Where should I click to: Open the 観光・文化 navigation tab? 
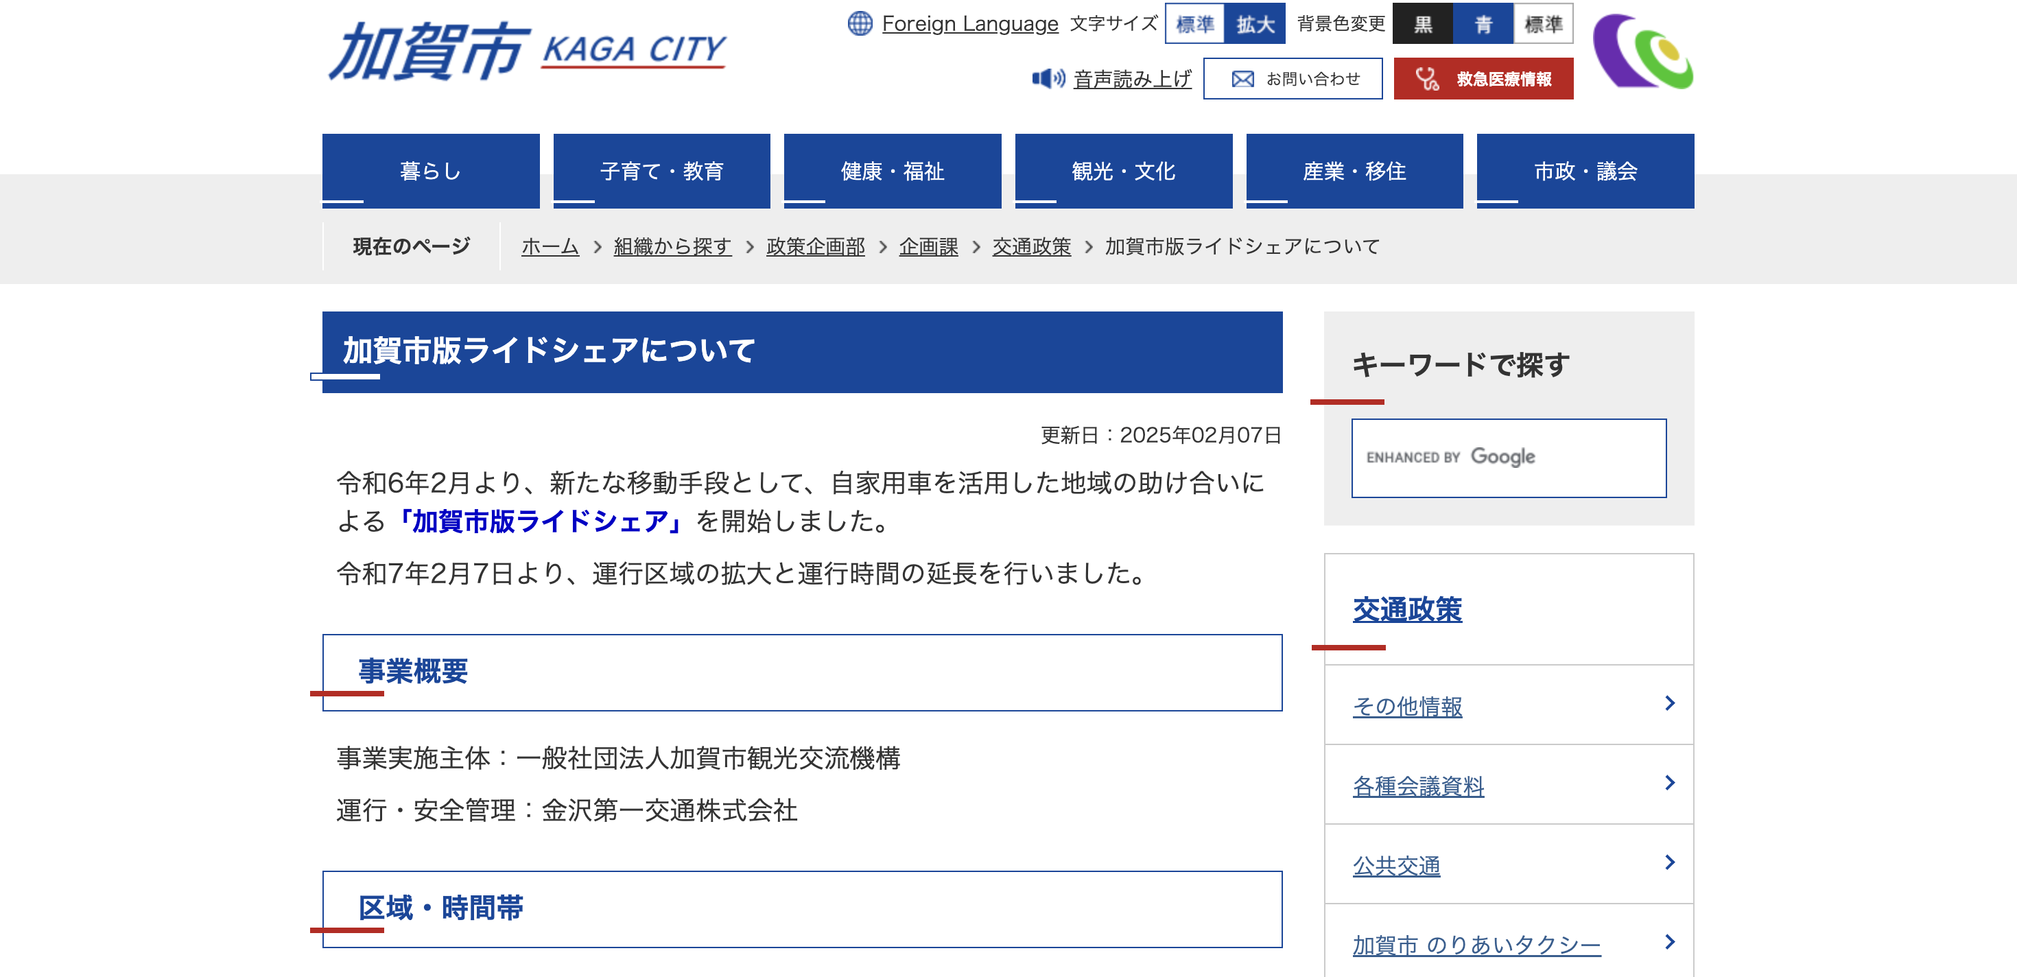(x=1124, y=171)
